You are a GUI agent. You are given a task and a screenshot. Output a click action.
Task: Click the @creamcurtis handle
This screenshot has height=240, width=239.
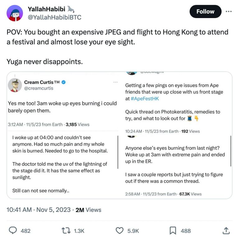point(39,88)
